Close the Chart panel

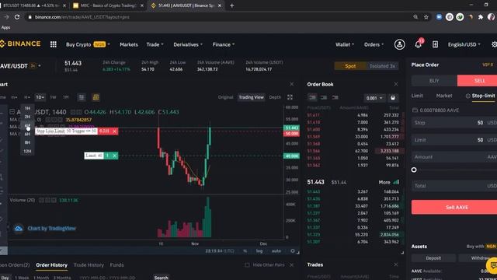coord(292,84)
